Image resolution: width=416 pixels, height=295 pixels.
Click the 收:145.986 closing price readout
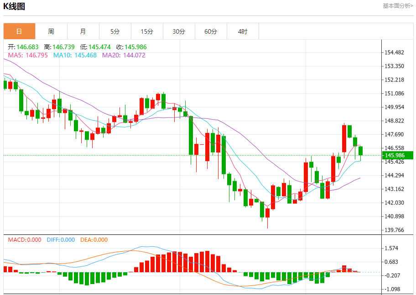(x=131, y=47)
